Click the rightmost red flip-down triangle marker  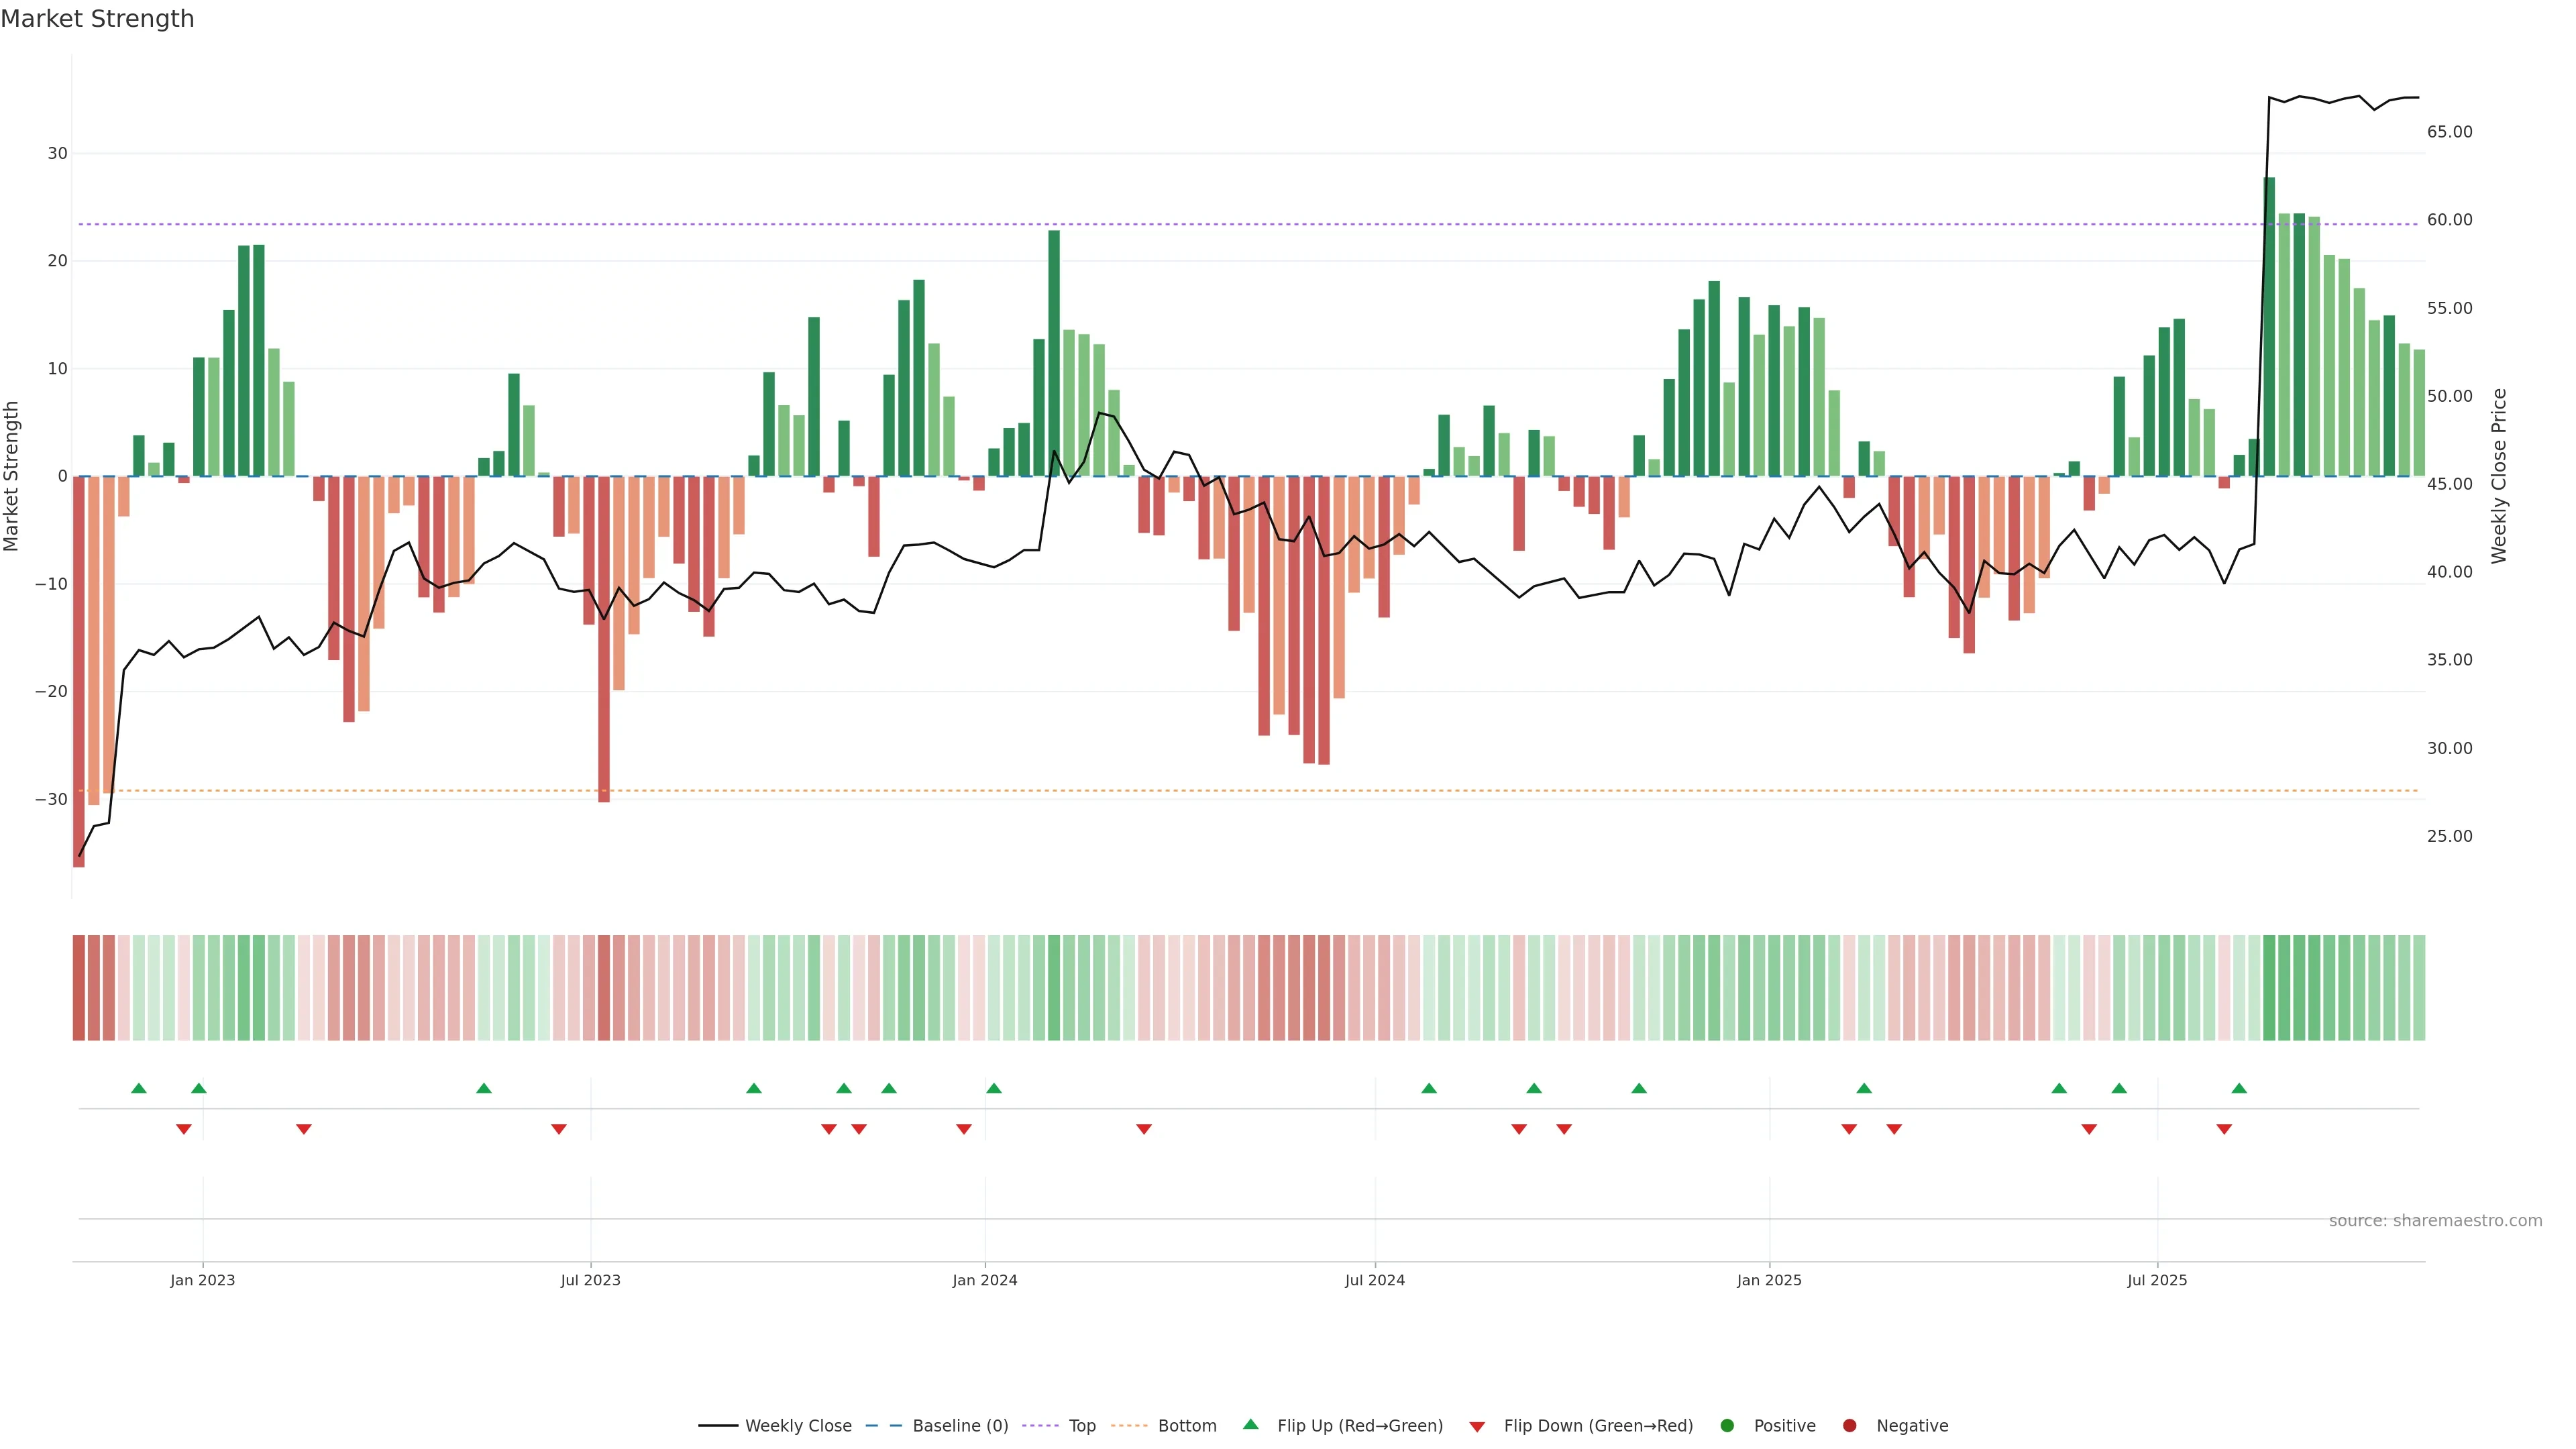point(2224,1129)
